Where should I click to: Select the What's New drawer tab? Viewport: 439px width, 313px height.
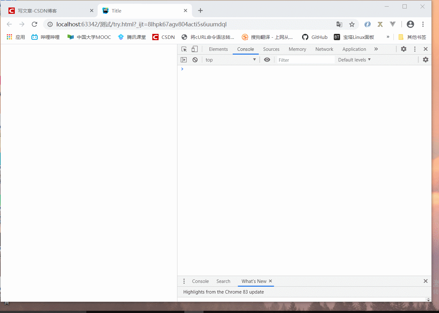click(x=254, y=281)
